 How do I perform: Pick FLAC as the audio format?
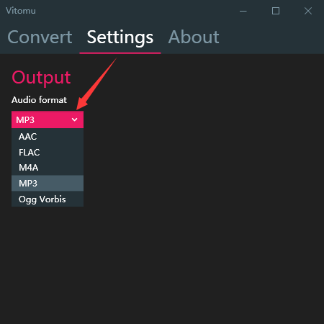[48, 152]
